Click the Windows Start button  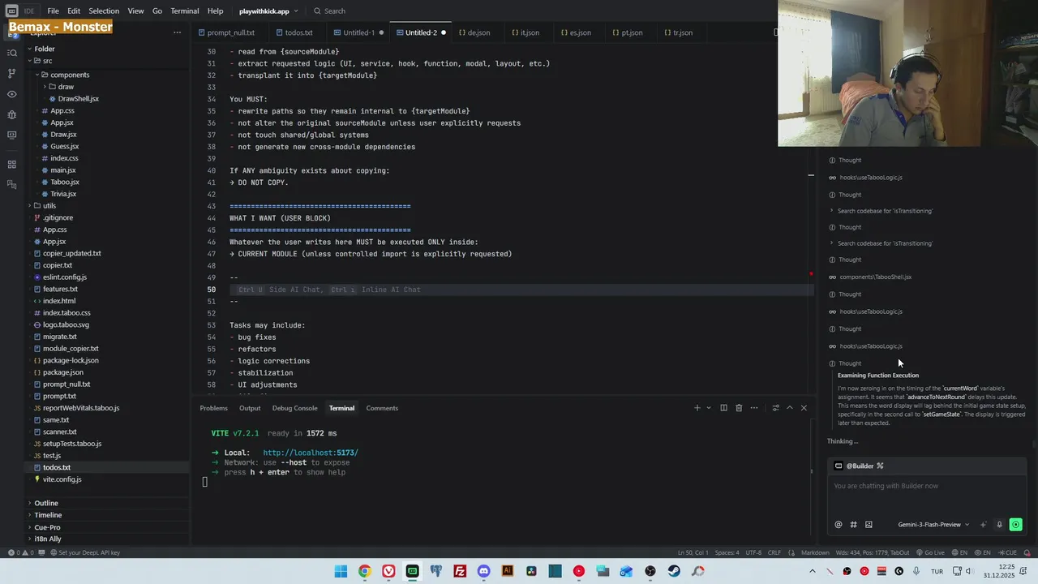coord(341,571)
